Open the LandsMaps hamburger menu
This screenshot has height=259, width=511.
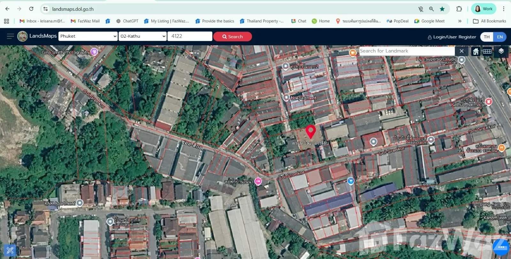[x=10, y=36]
